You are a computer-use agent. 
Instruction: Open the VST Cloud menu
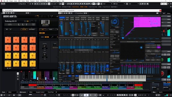[x=55, y=1]
